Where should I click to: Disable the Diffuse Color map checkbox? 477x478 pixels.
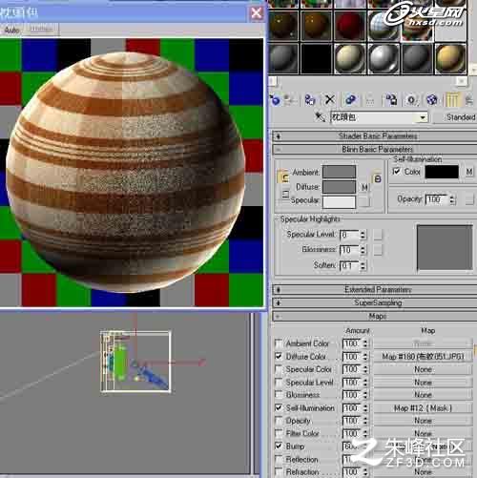click(x=279, y=356)
